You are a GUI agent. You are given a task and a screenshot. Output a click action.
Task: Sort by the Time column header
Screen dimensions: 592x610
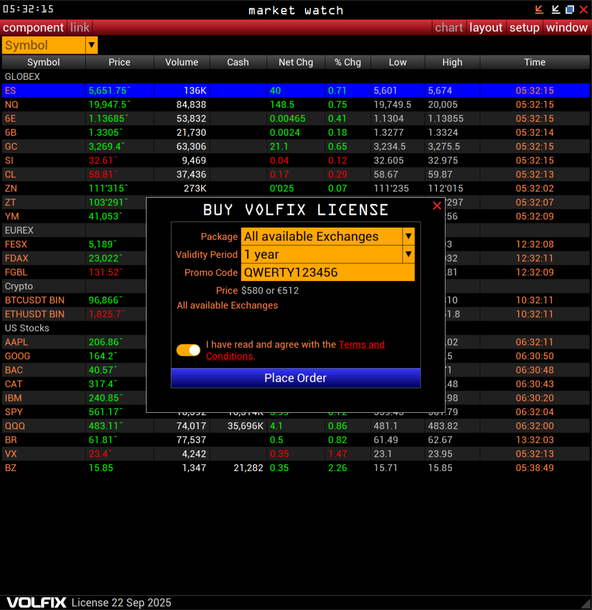click(x=535, y=62)
